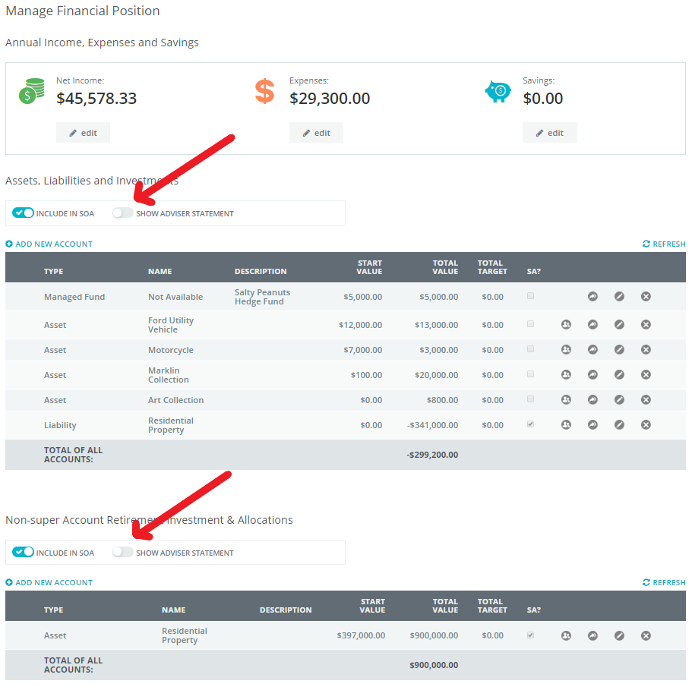Delete the Motorcycle asset
The height and width of the screenshot is (687, 692).
[646, 349]
